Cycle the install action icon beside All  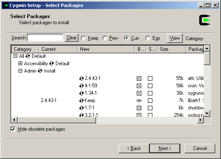(x=28, y=56)
